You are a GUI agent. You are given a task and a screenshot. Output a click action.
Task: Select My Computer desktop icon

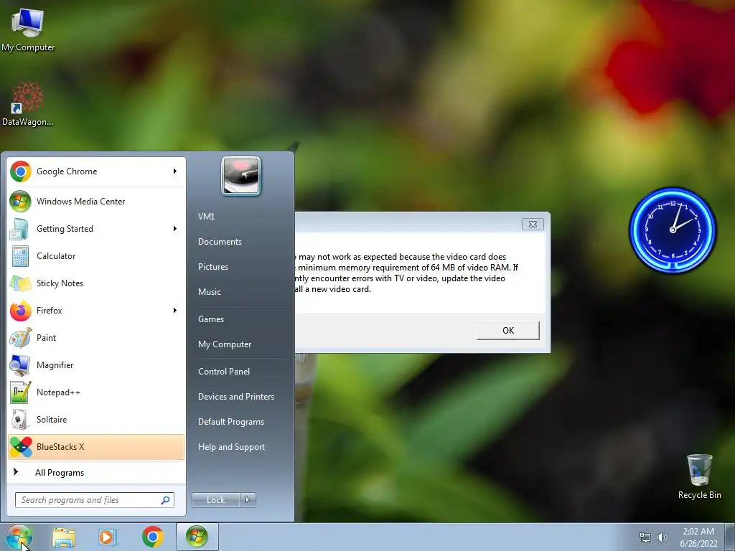point(28,29)
